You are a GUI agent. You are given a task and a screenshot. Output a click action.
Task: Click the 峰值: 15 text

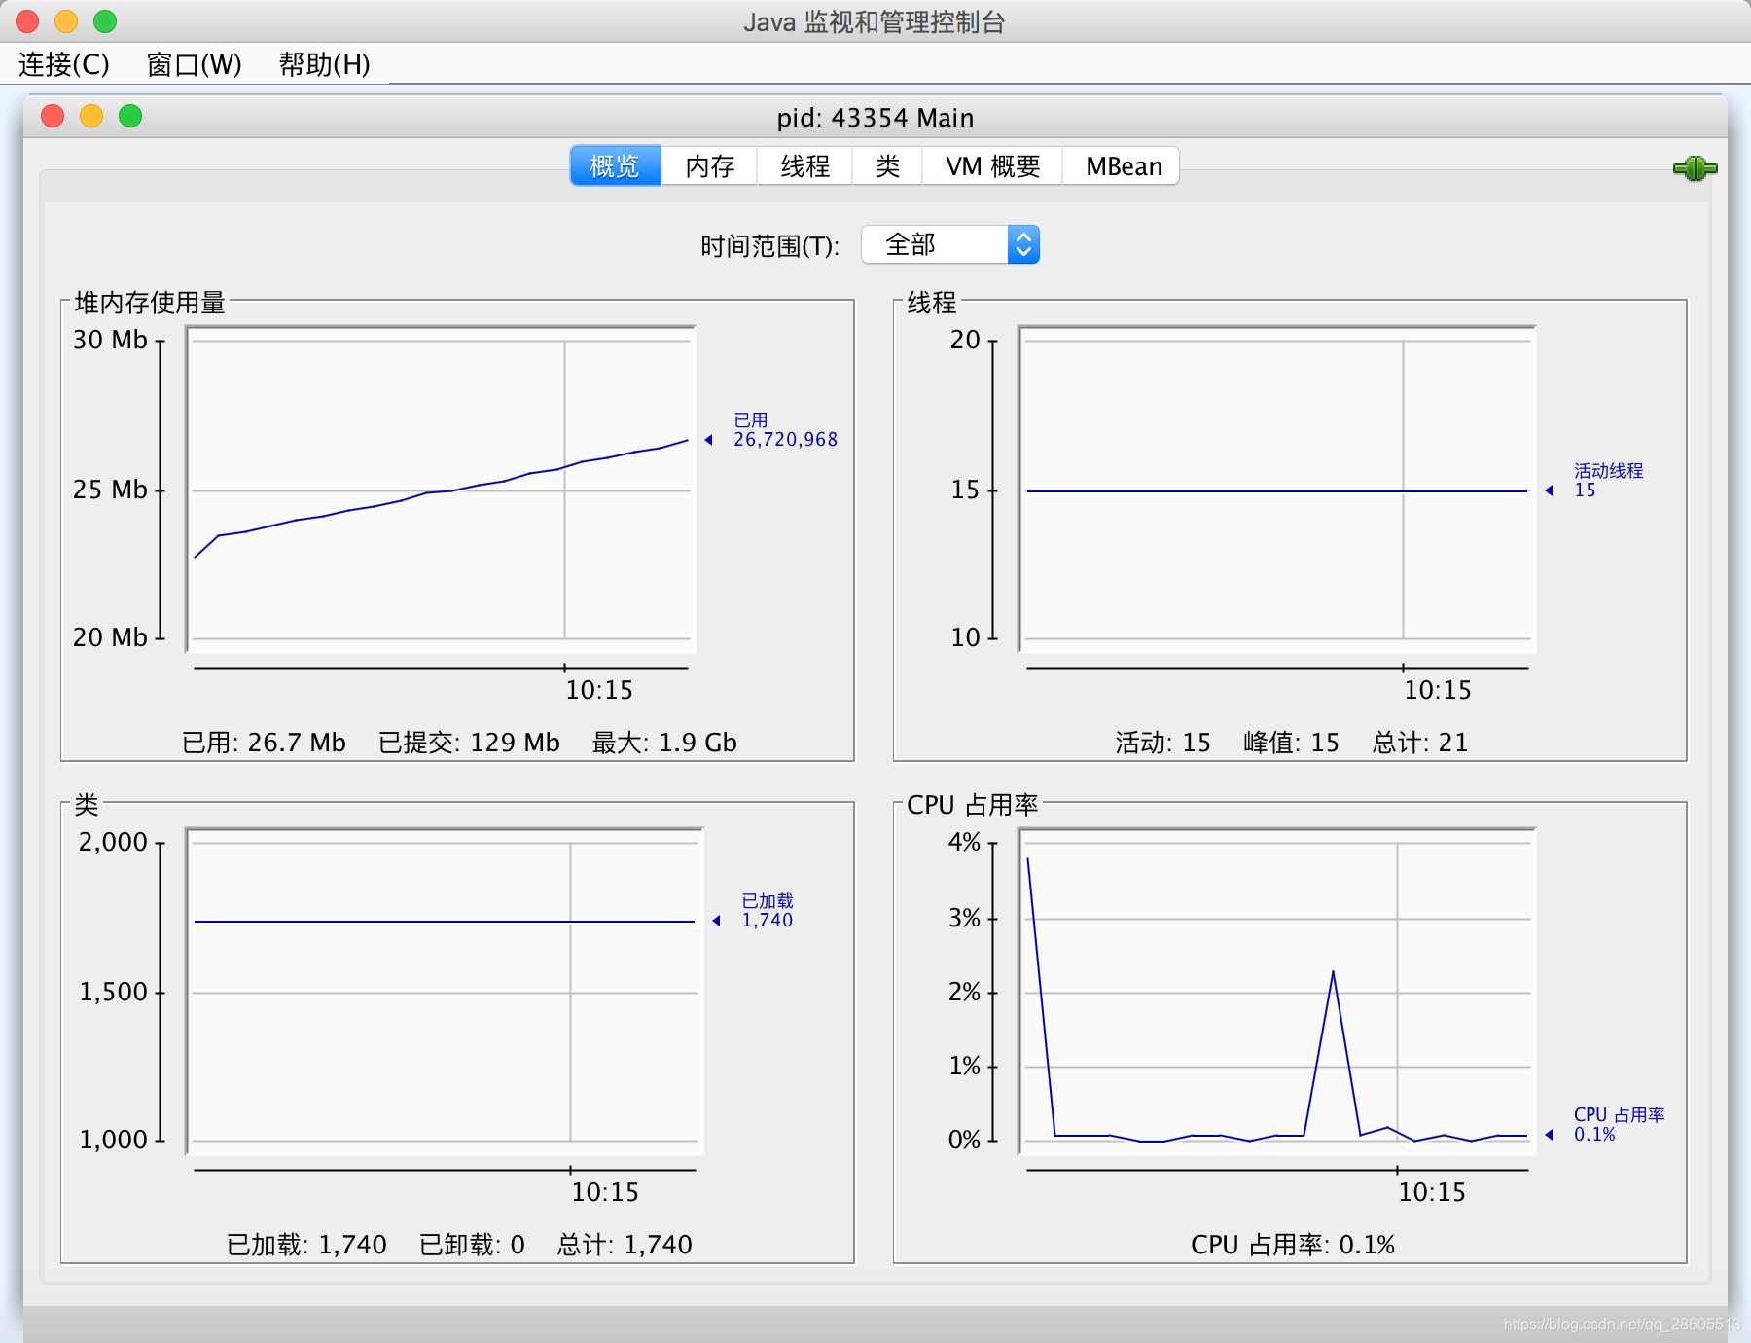(1291, 743)
